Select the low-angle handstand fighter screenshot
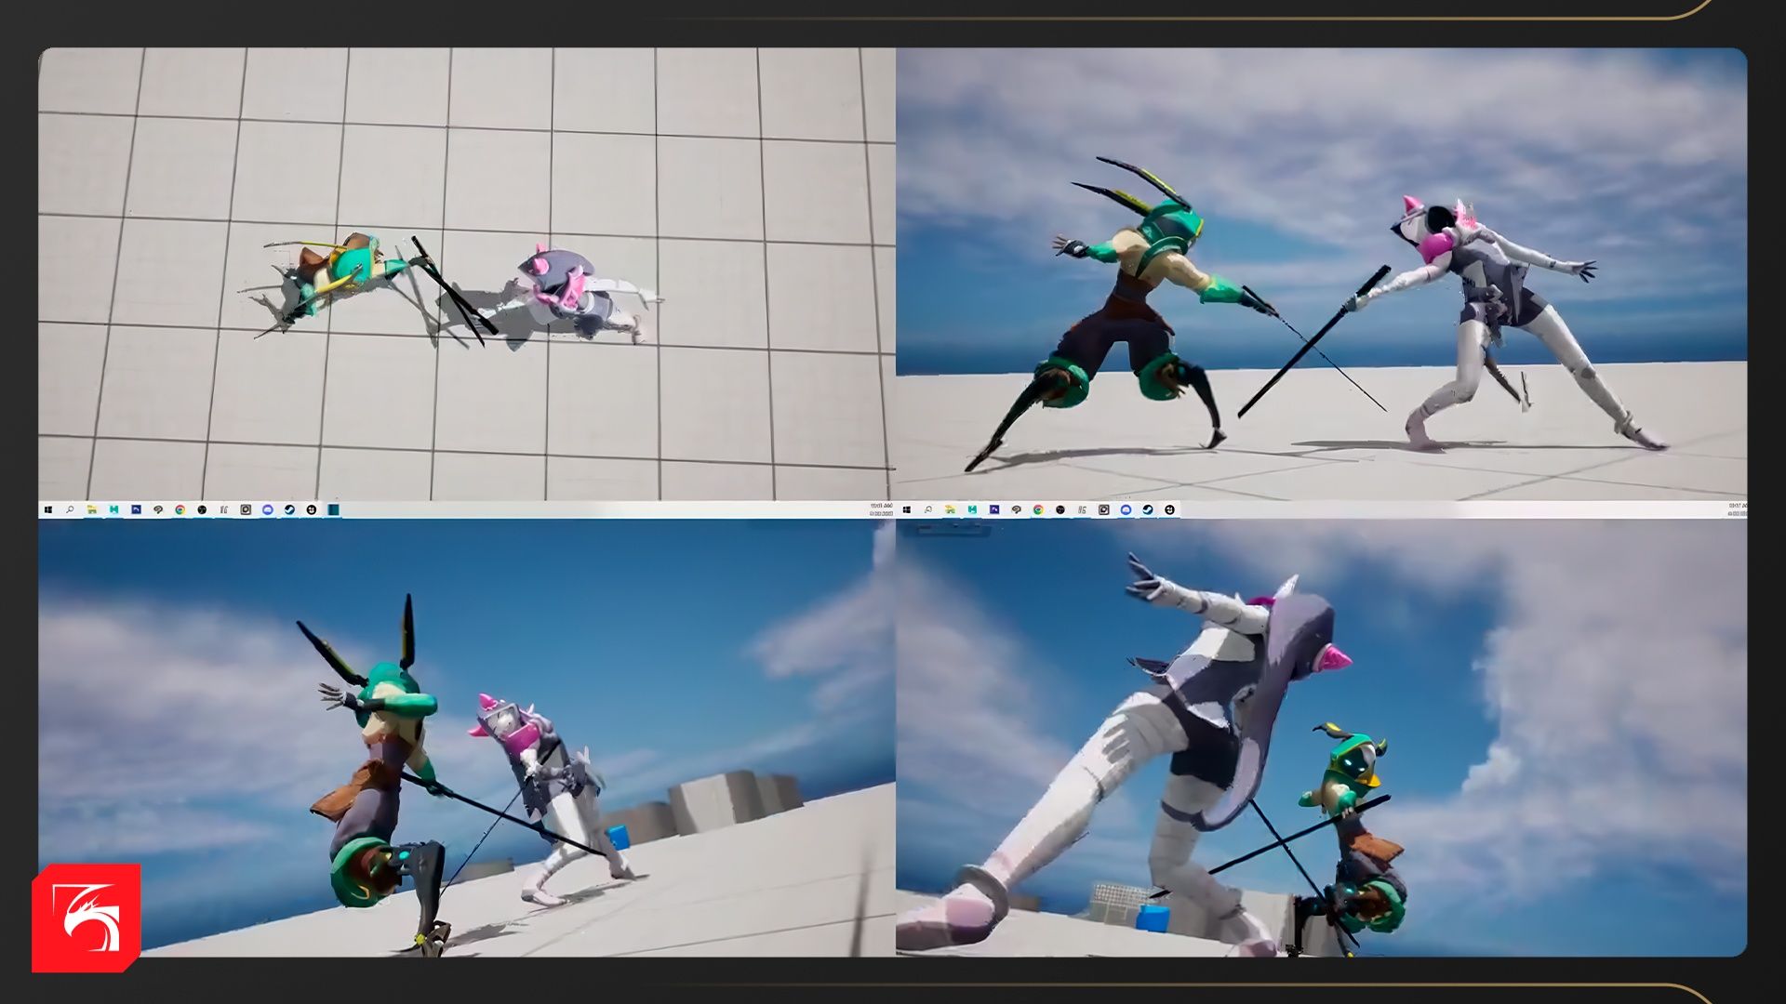Viewport: 1786px width, 1004px height. pyautogui.click(x=465, y=737)
